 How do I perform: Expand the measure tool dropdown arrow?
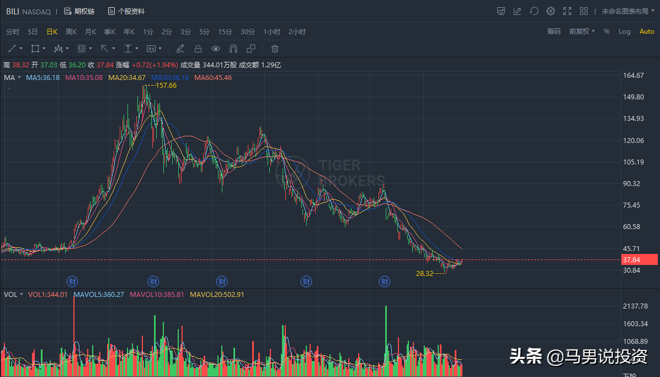pyautogui.click(x=137, y=49)
